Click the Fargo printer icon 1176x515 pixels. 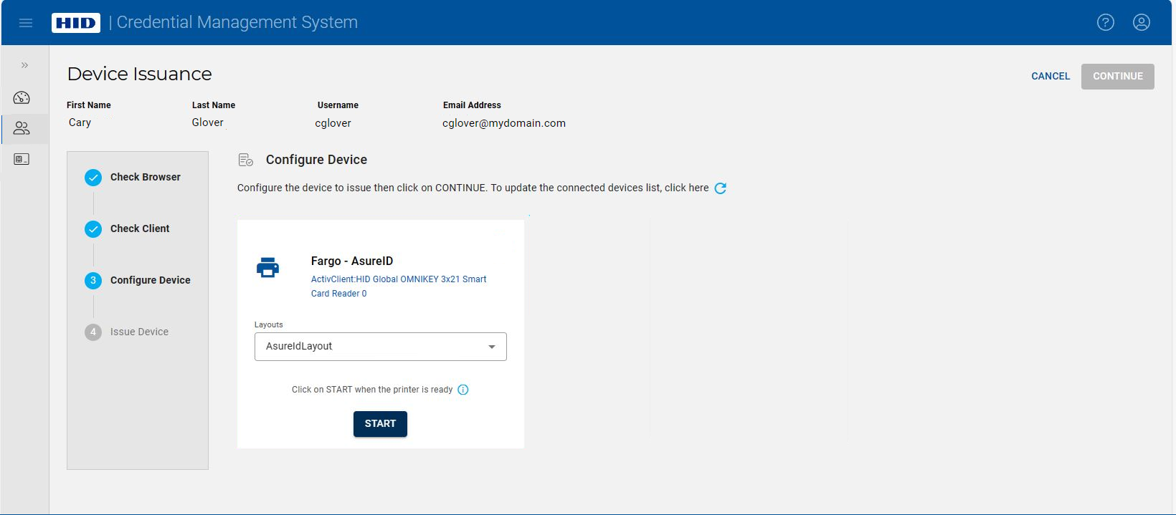tap(268, 268)
